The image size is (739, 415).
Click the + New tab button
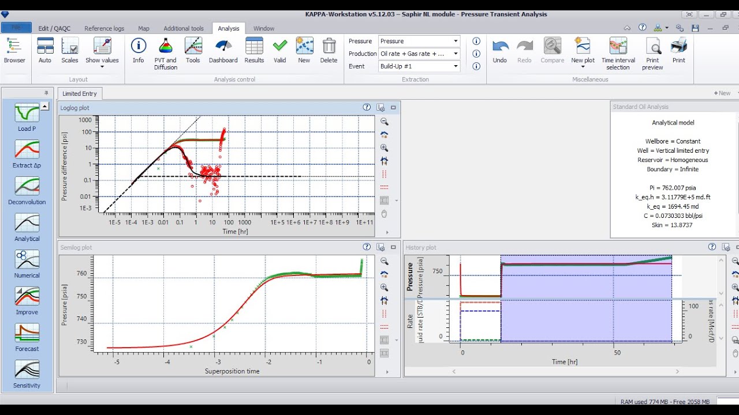click(x=722, y=93)
